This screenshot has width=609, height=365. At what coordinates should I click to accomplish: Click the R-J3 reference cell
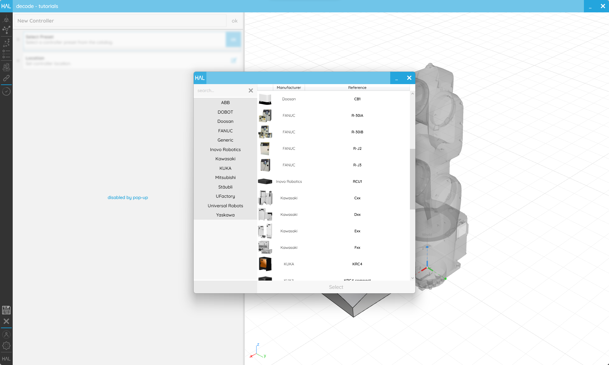(x=357, y=165)
